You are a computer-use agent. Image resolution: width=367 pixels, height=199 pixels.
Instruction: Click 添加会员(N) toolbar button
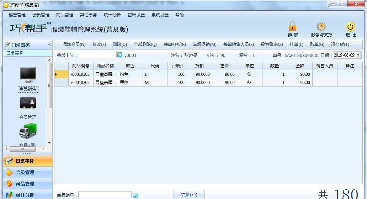(74, 44)
